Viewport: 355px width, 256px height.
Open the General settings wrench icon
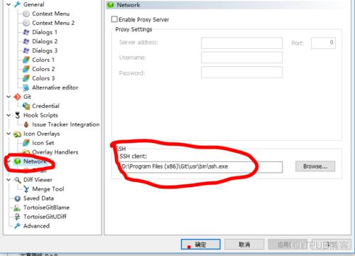(17, 4)
